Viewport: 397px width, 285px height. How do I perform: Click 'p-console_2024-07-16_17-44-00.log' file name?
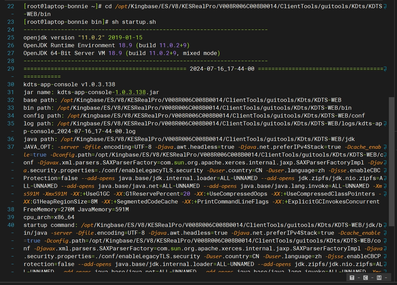tap(79, 131)
